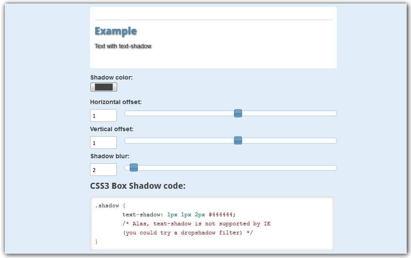Select the Horizontal offset input field
The image size is (411, 258).
coord(103,115)
